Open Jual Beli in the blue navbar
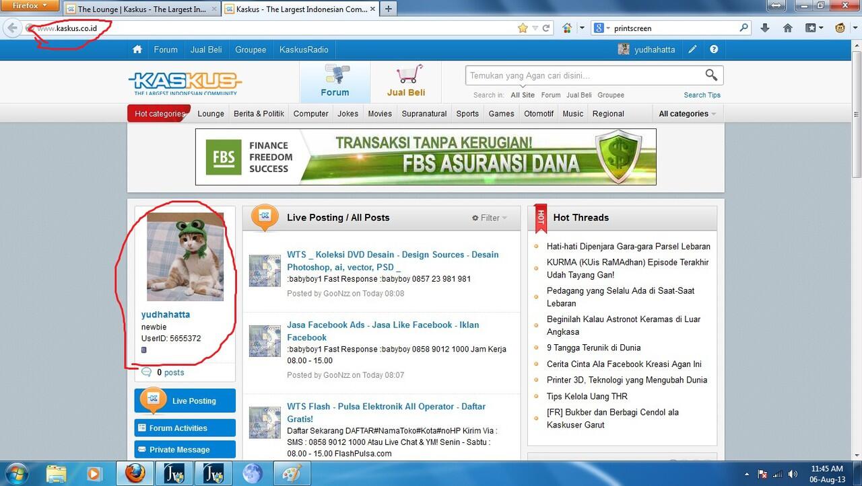 pyautogui.click(x=206, y=50)
